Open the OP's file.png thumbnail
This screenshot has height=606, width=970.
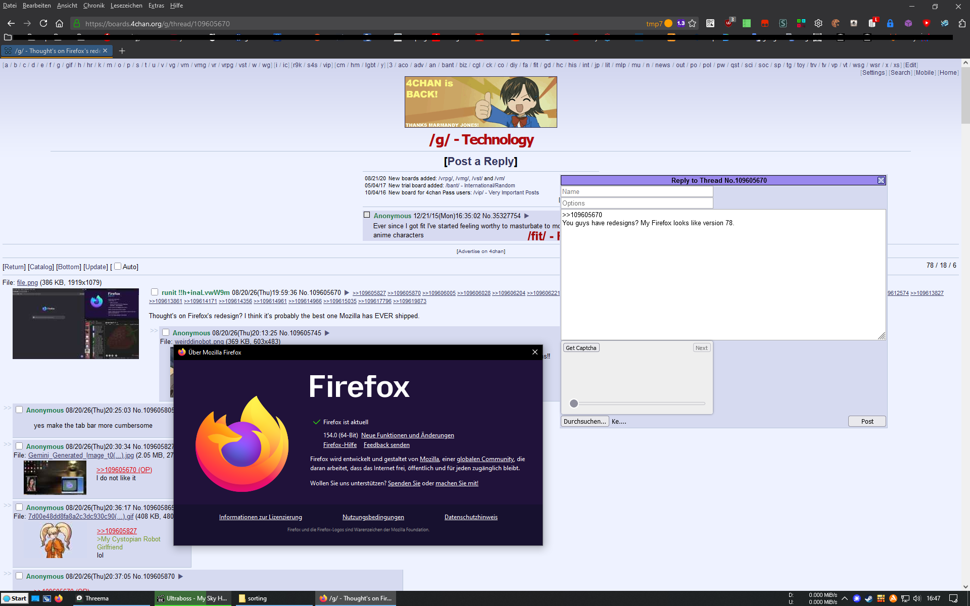[x=76, y=324]
